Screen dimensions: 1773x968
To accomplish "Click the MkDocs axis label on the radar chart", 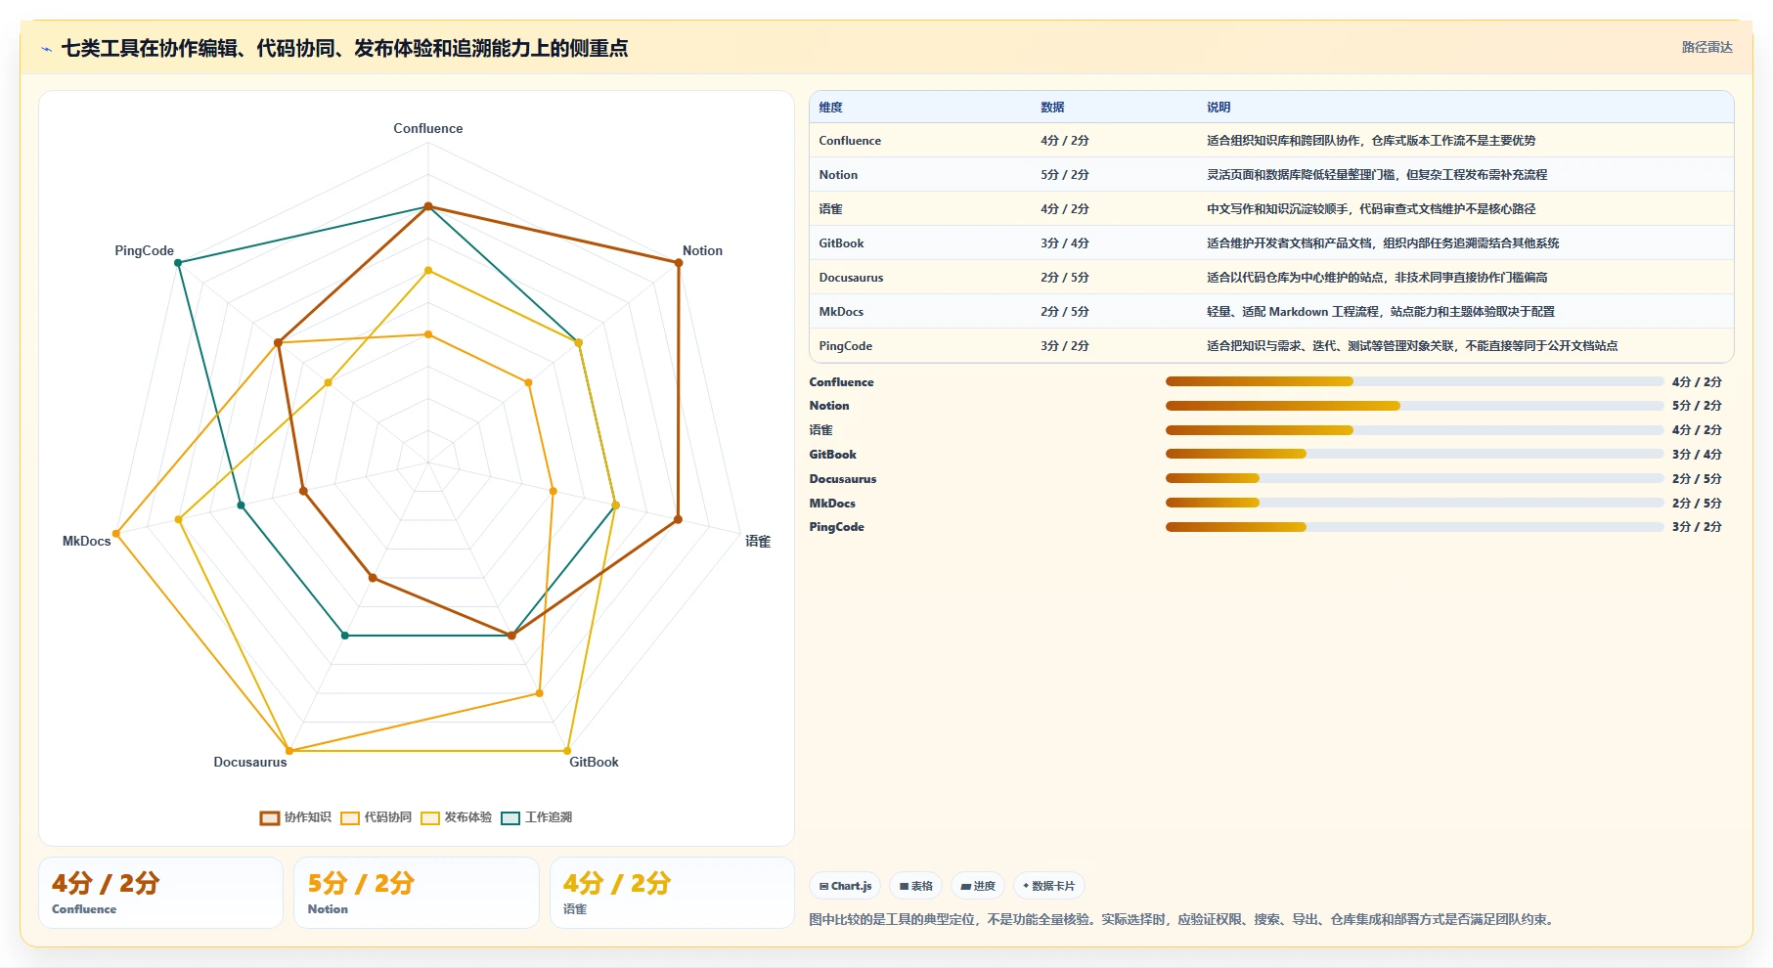I will tap(87, 541).
